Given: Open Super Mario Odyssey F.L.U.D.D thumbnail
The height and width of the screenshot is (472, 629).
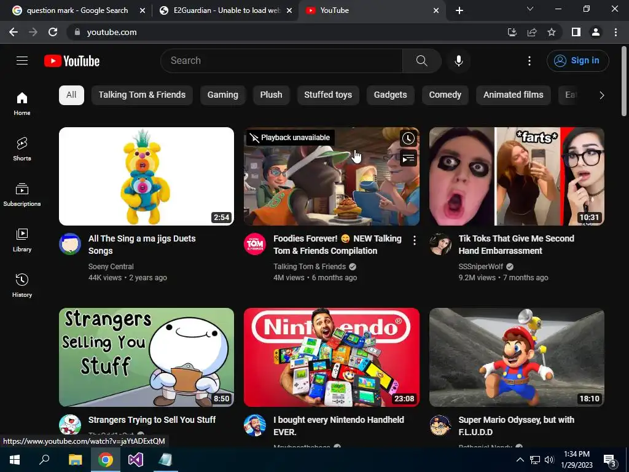Looking at the screenshot, I should coord(517,357).
